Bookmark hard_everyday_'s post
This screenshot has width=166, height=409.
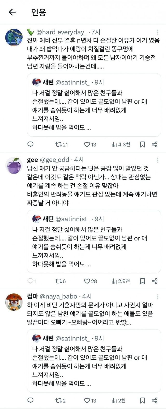[142, 144]
